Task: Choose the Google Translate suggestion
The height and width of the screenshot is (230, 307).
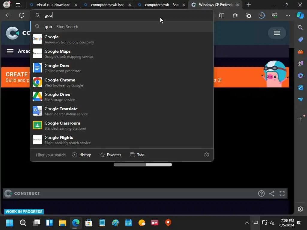Action: (122, 111)
